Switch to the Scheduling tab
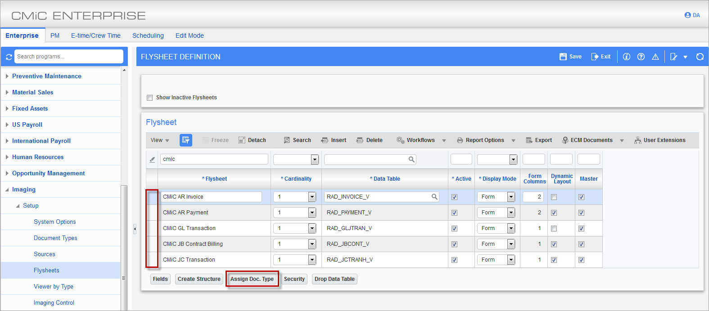This screenshot has height=311, width=709. pyautogui.click(x=148, y=36)
